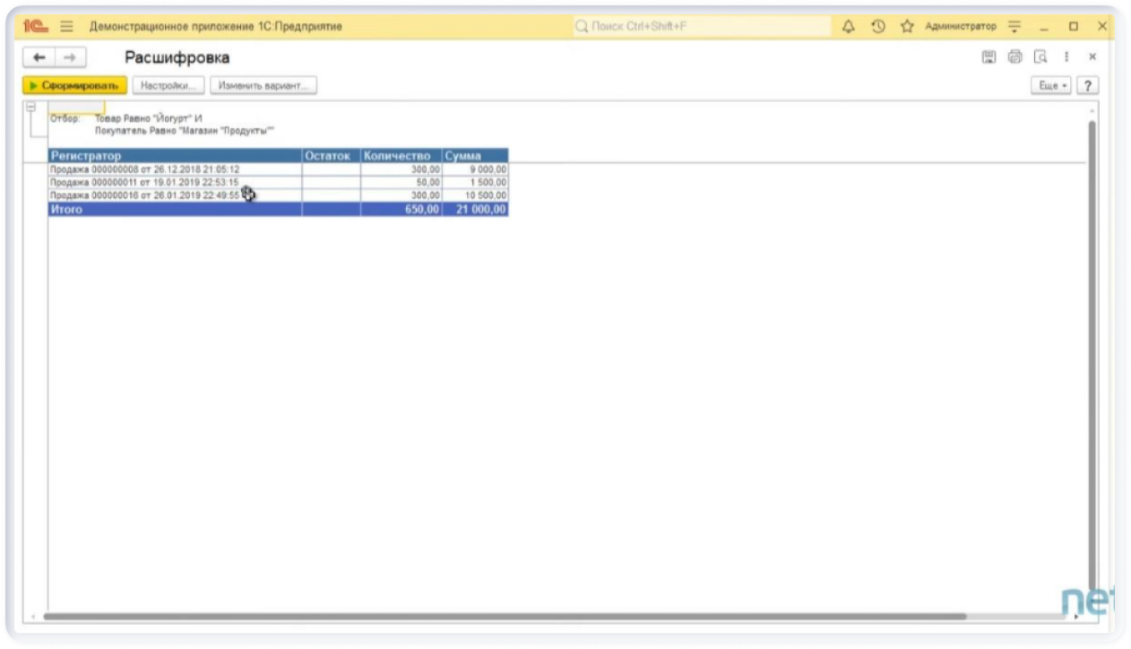Print the report using printer icon
This screenshot has height=649, width=1131.
click(x=1014, y=57)
